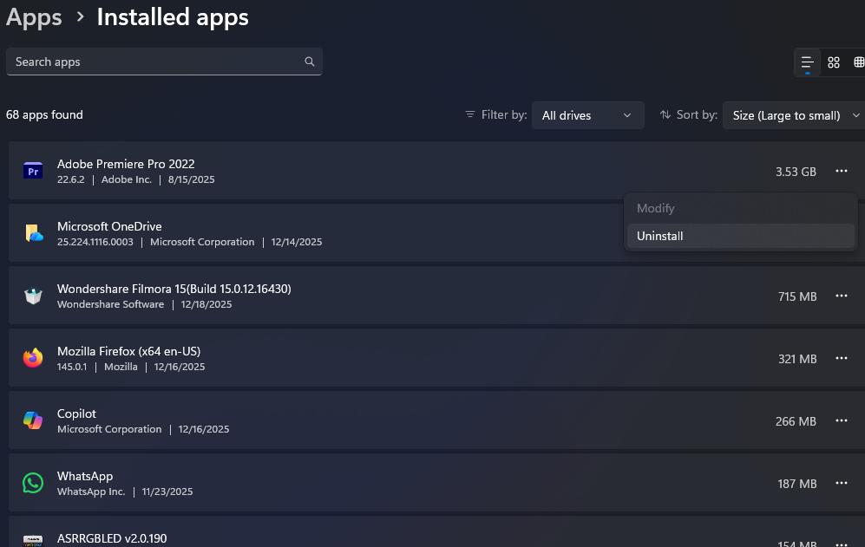This screenshot has height=547, width=865.
Task: Go back to Apps breadcrumb
Action: pos(35,17)
